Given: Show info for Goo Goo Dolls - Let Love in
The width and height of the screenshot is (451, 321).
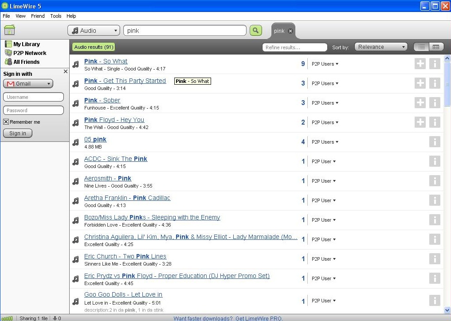Looking at the screenshot, I should coord(435,301).
